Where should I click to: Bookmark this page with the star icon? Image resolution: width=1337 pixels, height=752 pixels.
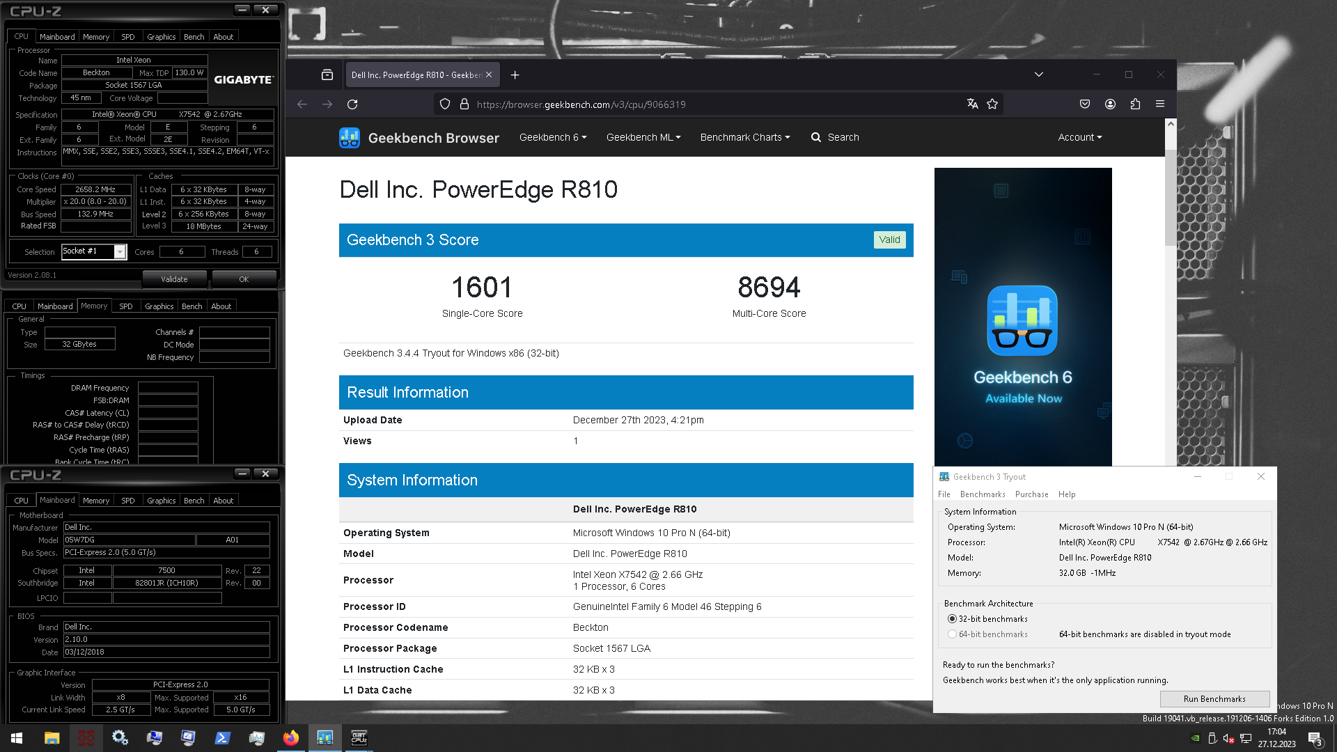click(x=992, y=104)
